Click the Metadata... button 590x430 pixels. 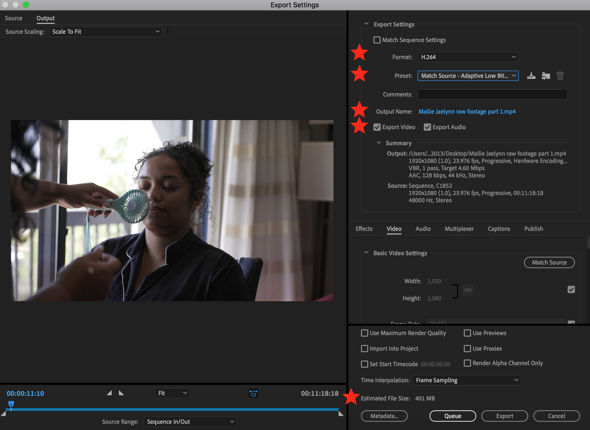click(384, 416)
